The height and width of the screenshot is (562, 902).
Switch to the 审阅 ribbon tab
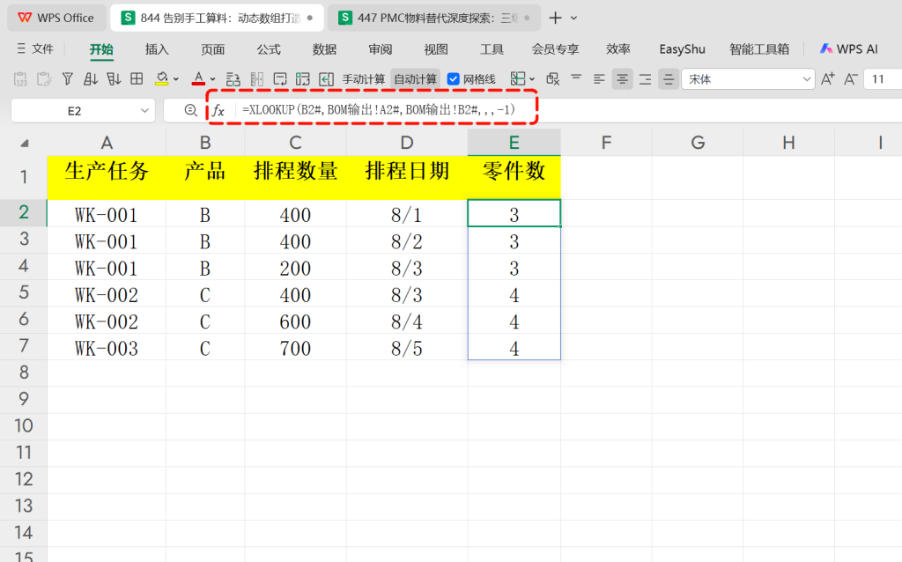[381, 49]
